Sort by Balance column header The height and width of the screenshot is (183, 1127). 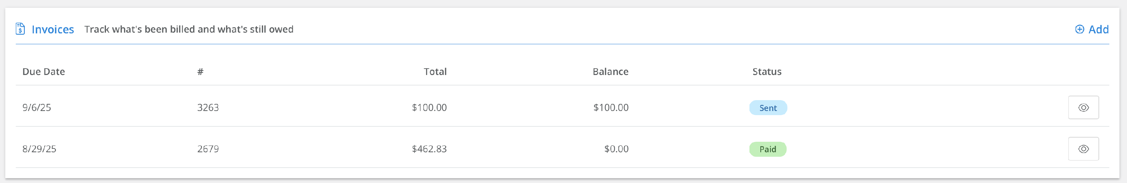(610, 72)
